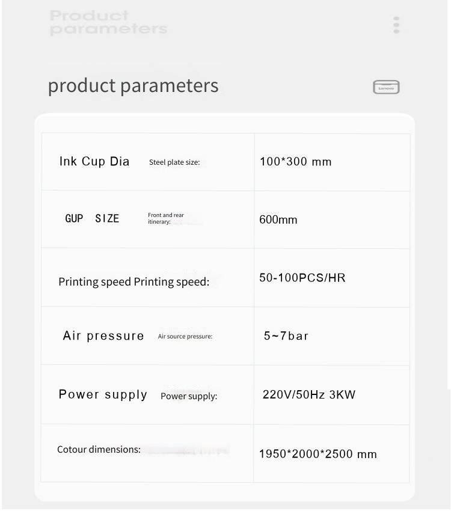Click the large spaced 'Power supply' label

pos(103,394)
